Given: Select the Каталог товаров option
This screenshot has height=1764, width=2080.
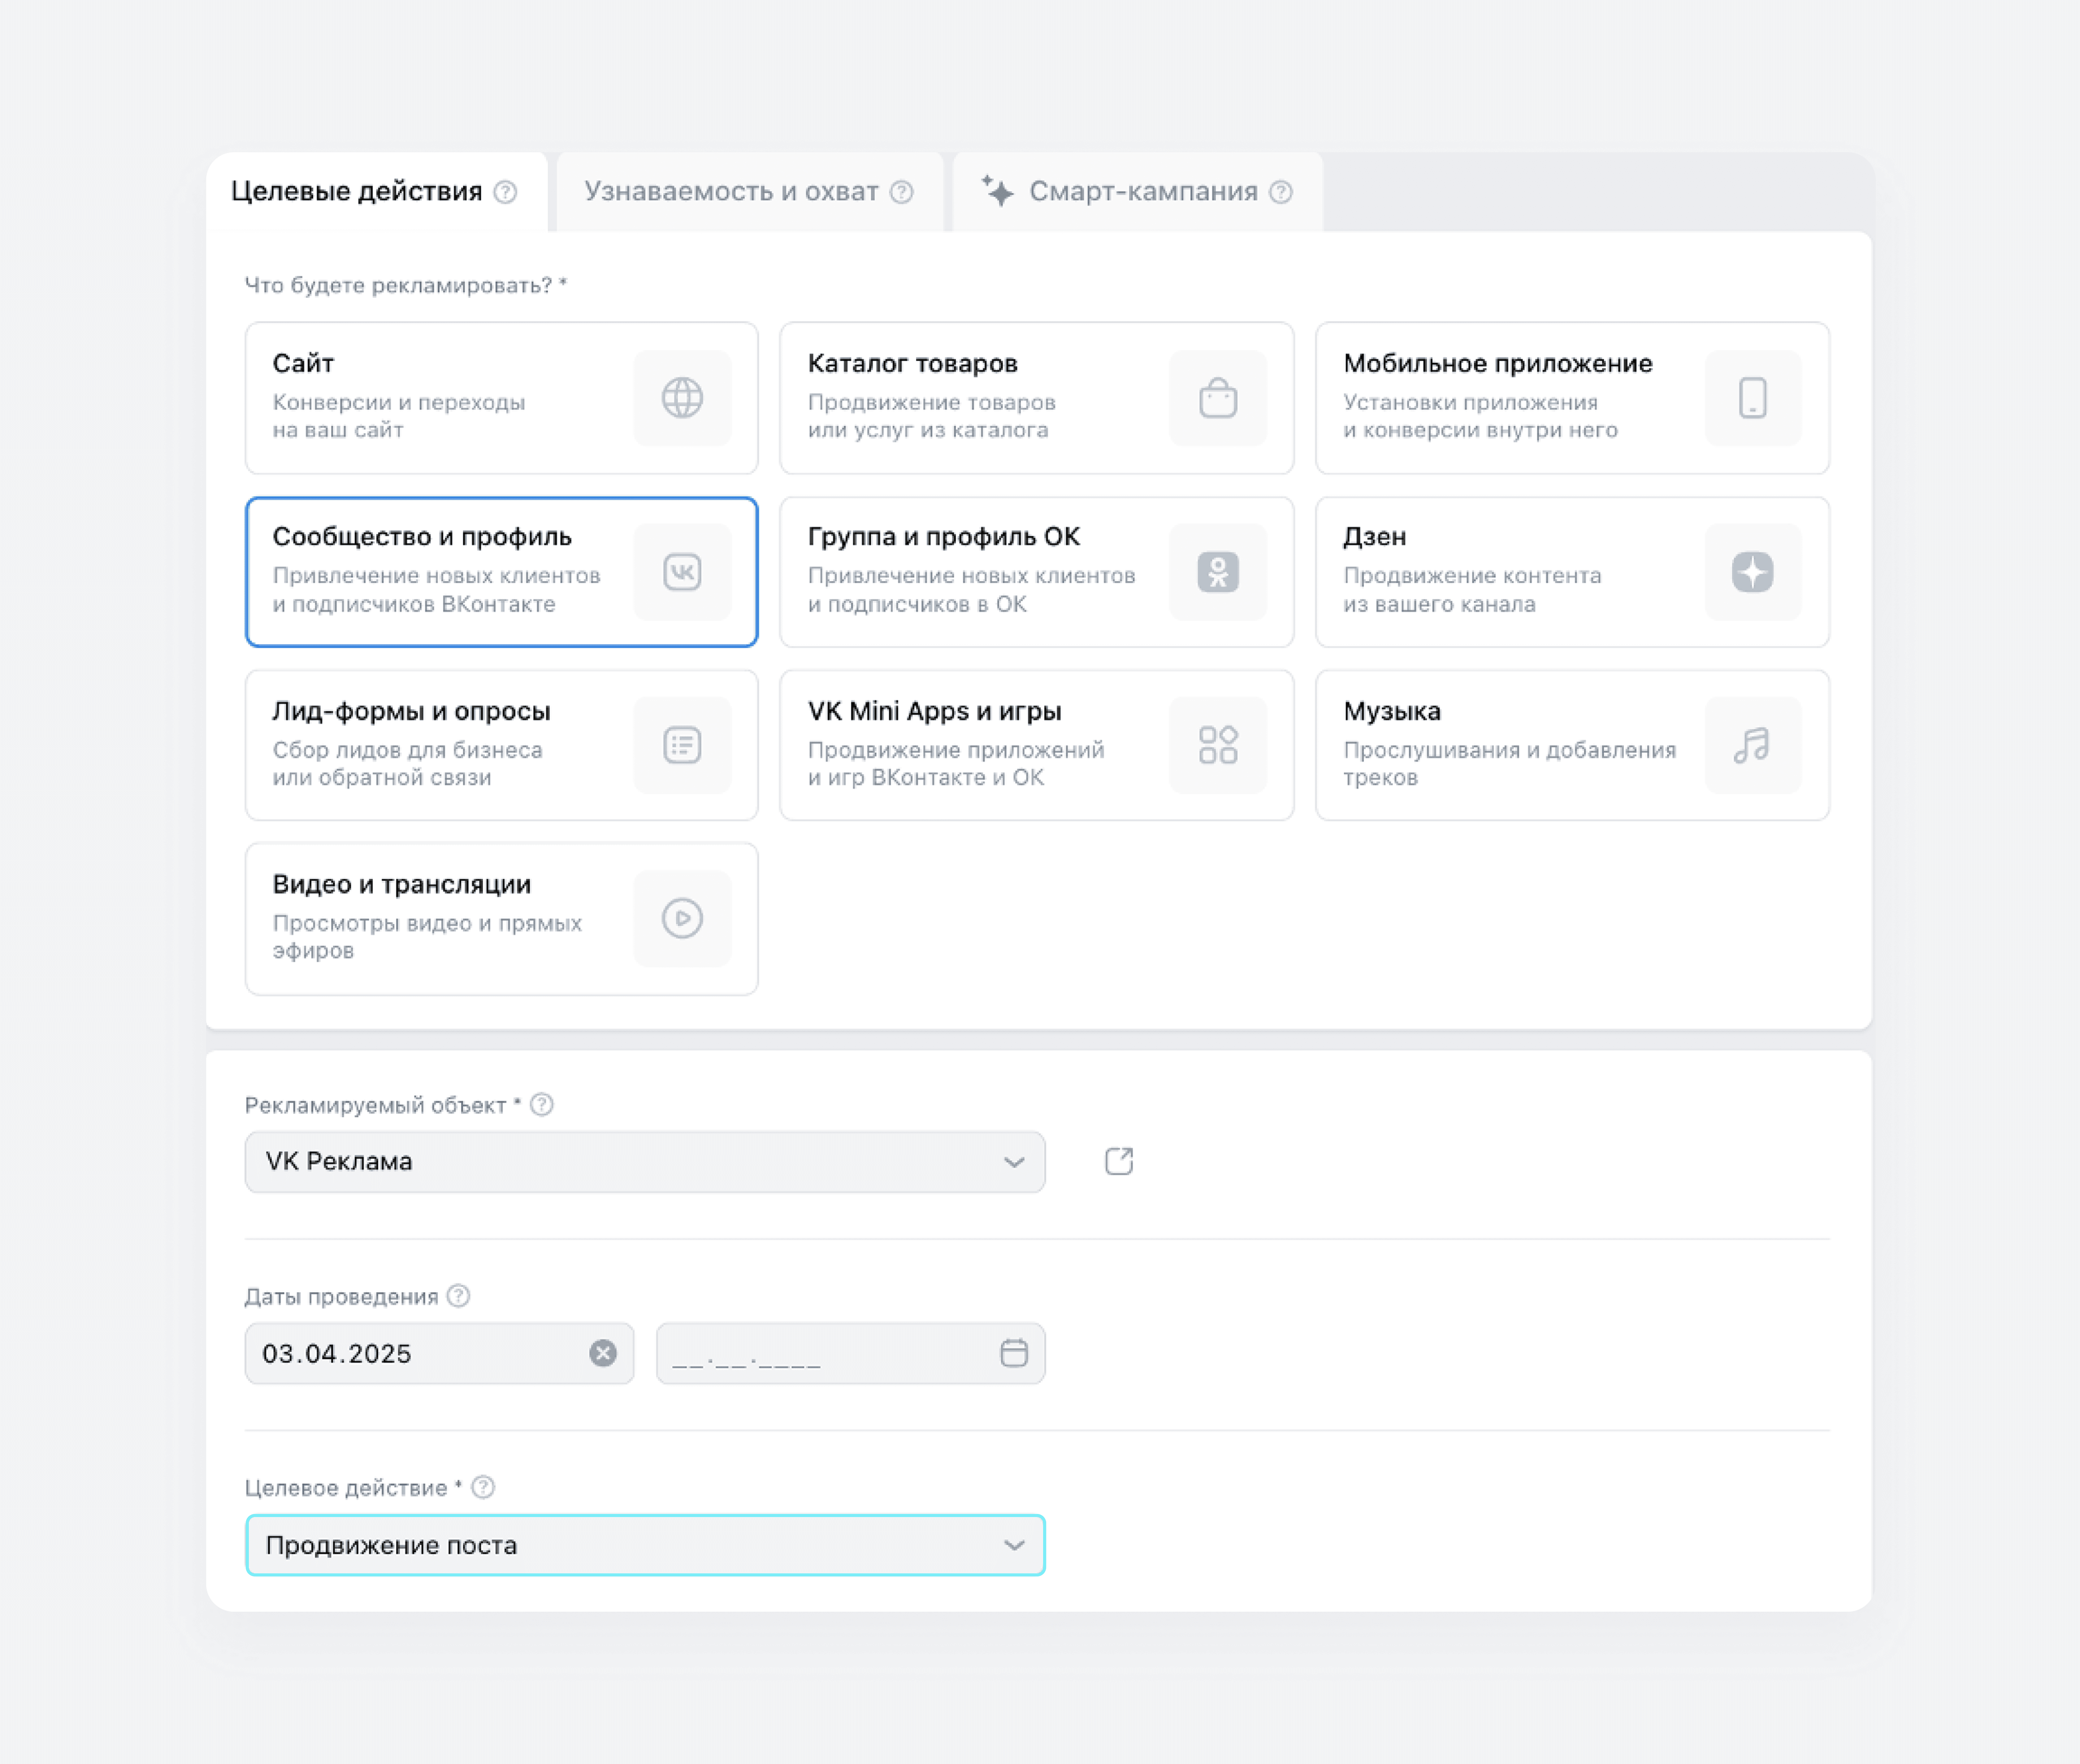Looking at the screenshot, I should pos(1037,398).
